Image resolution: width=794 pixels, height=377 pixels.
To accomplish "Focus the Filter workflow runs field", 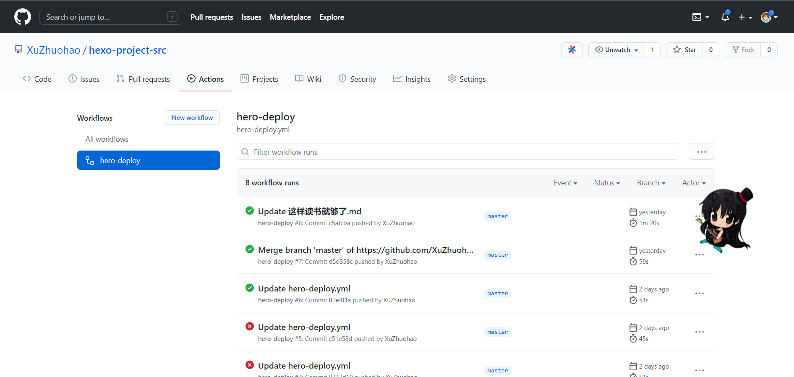I will pyautogui.click(x=458, y=152).
